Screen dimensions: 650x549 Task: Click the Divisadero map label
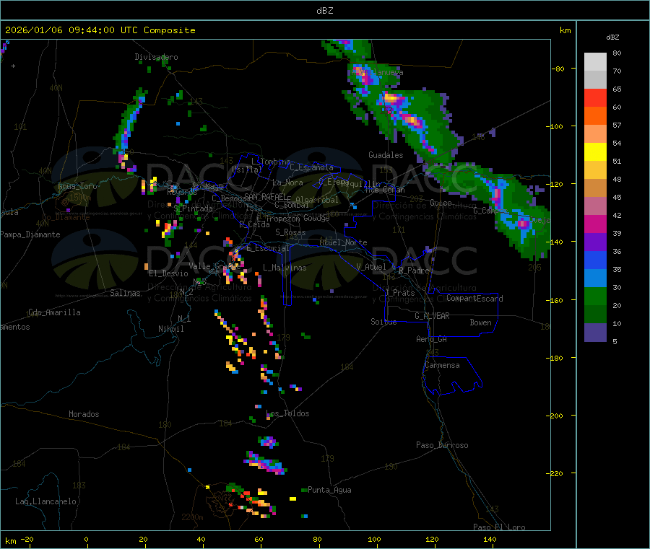pos(156,57)
